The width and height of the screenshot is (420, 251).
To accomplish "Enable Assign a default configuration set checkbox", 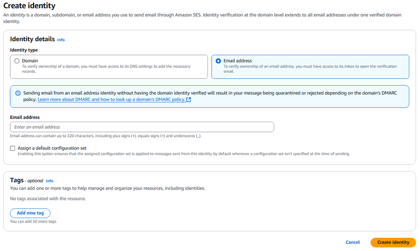I will click(13, 148).
